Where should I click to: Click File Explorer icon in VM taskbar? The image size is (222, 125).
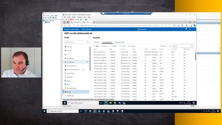click(110, 103)
